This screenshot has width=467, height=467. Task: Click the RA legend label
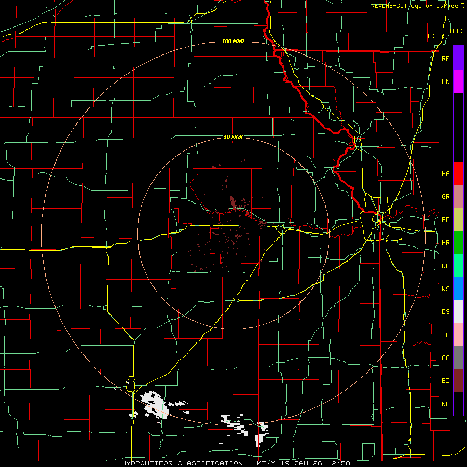(445, 266)
